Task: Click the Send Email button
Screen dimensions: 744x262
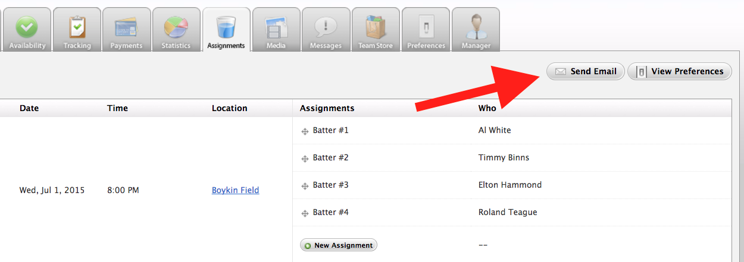Action: coord(586,71)
